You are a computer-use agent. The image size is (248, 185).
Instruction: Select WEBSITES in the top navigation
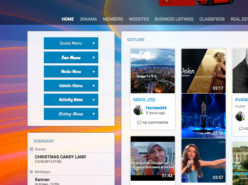pyautogui.click(x=139, y=19)
